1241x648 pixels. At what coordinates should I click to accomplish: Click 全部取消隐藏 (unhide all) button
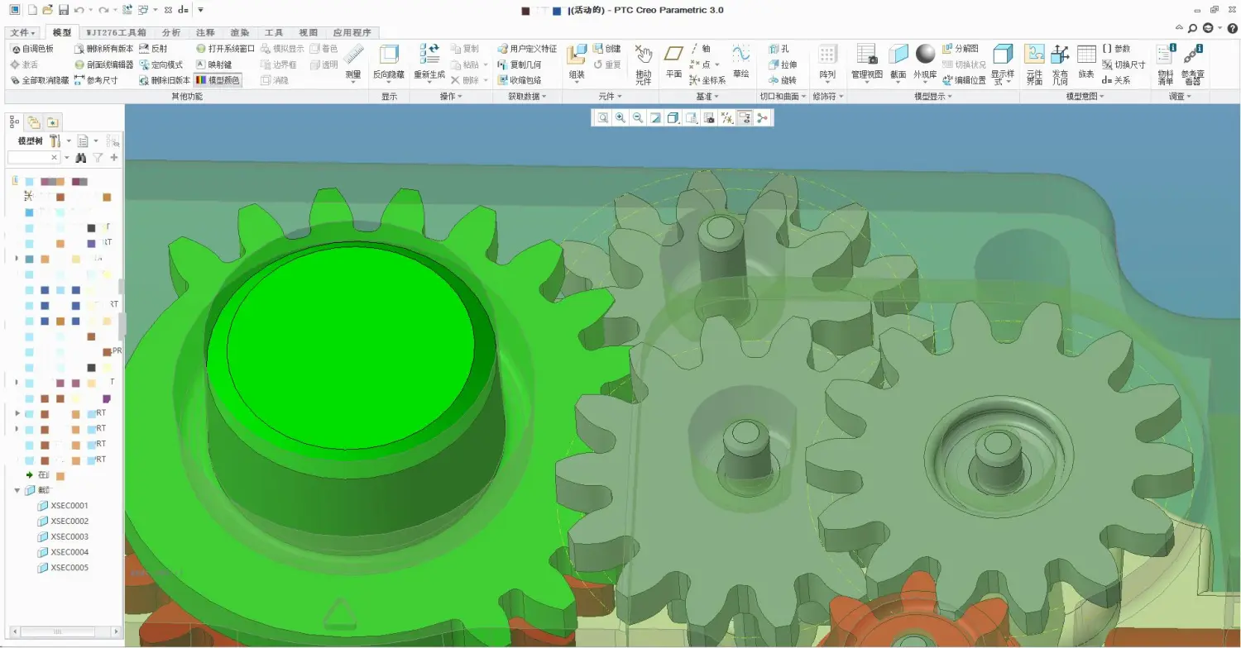40,80
